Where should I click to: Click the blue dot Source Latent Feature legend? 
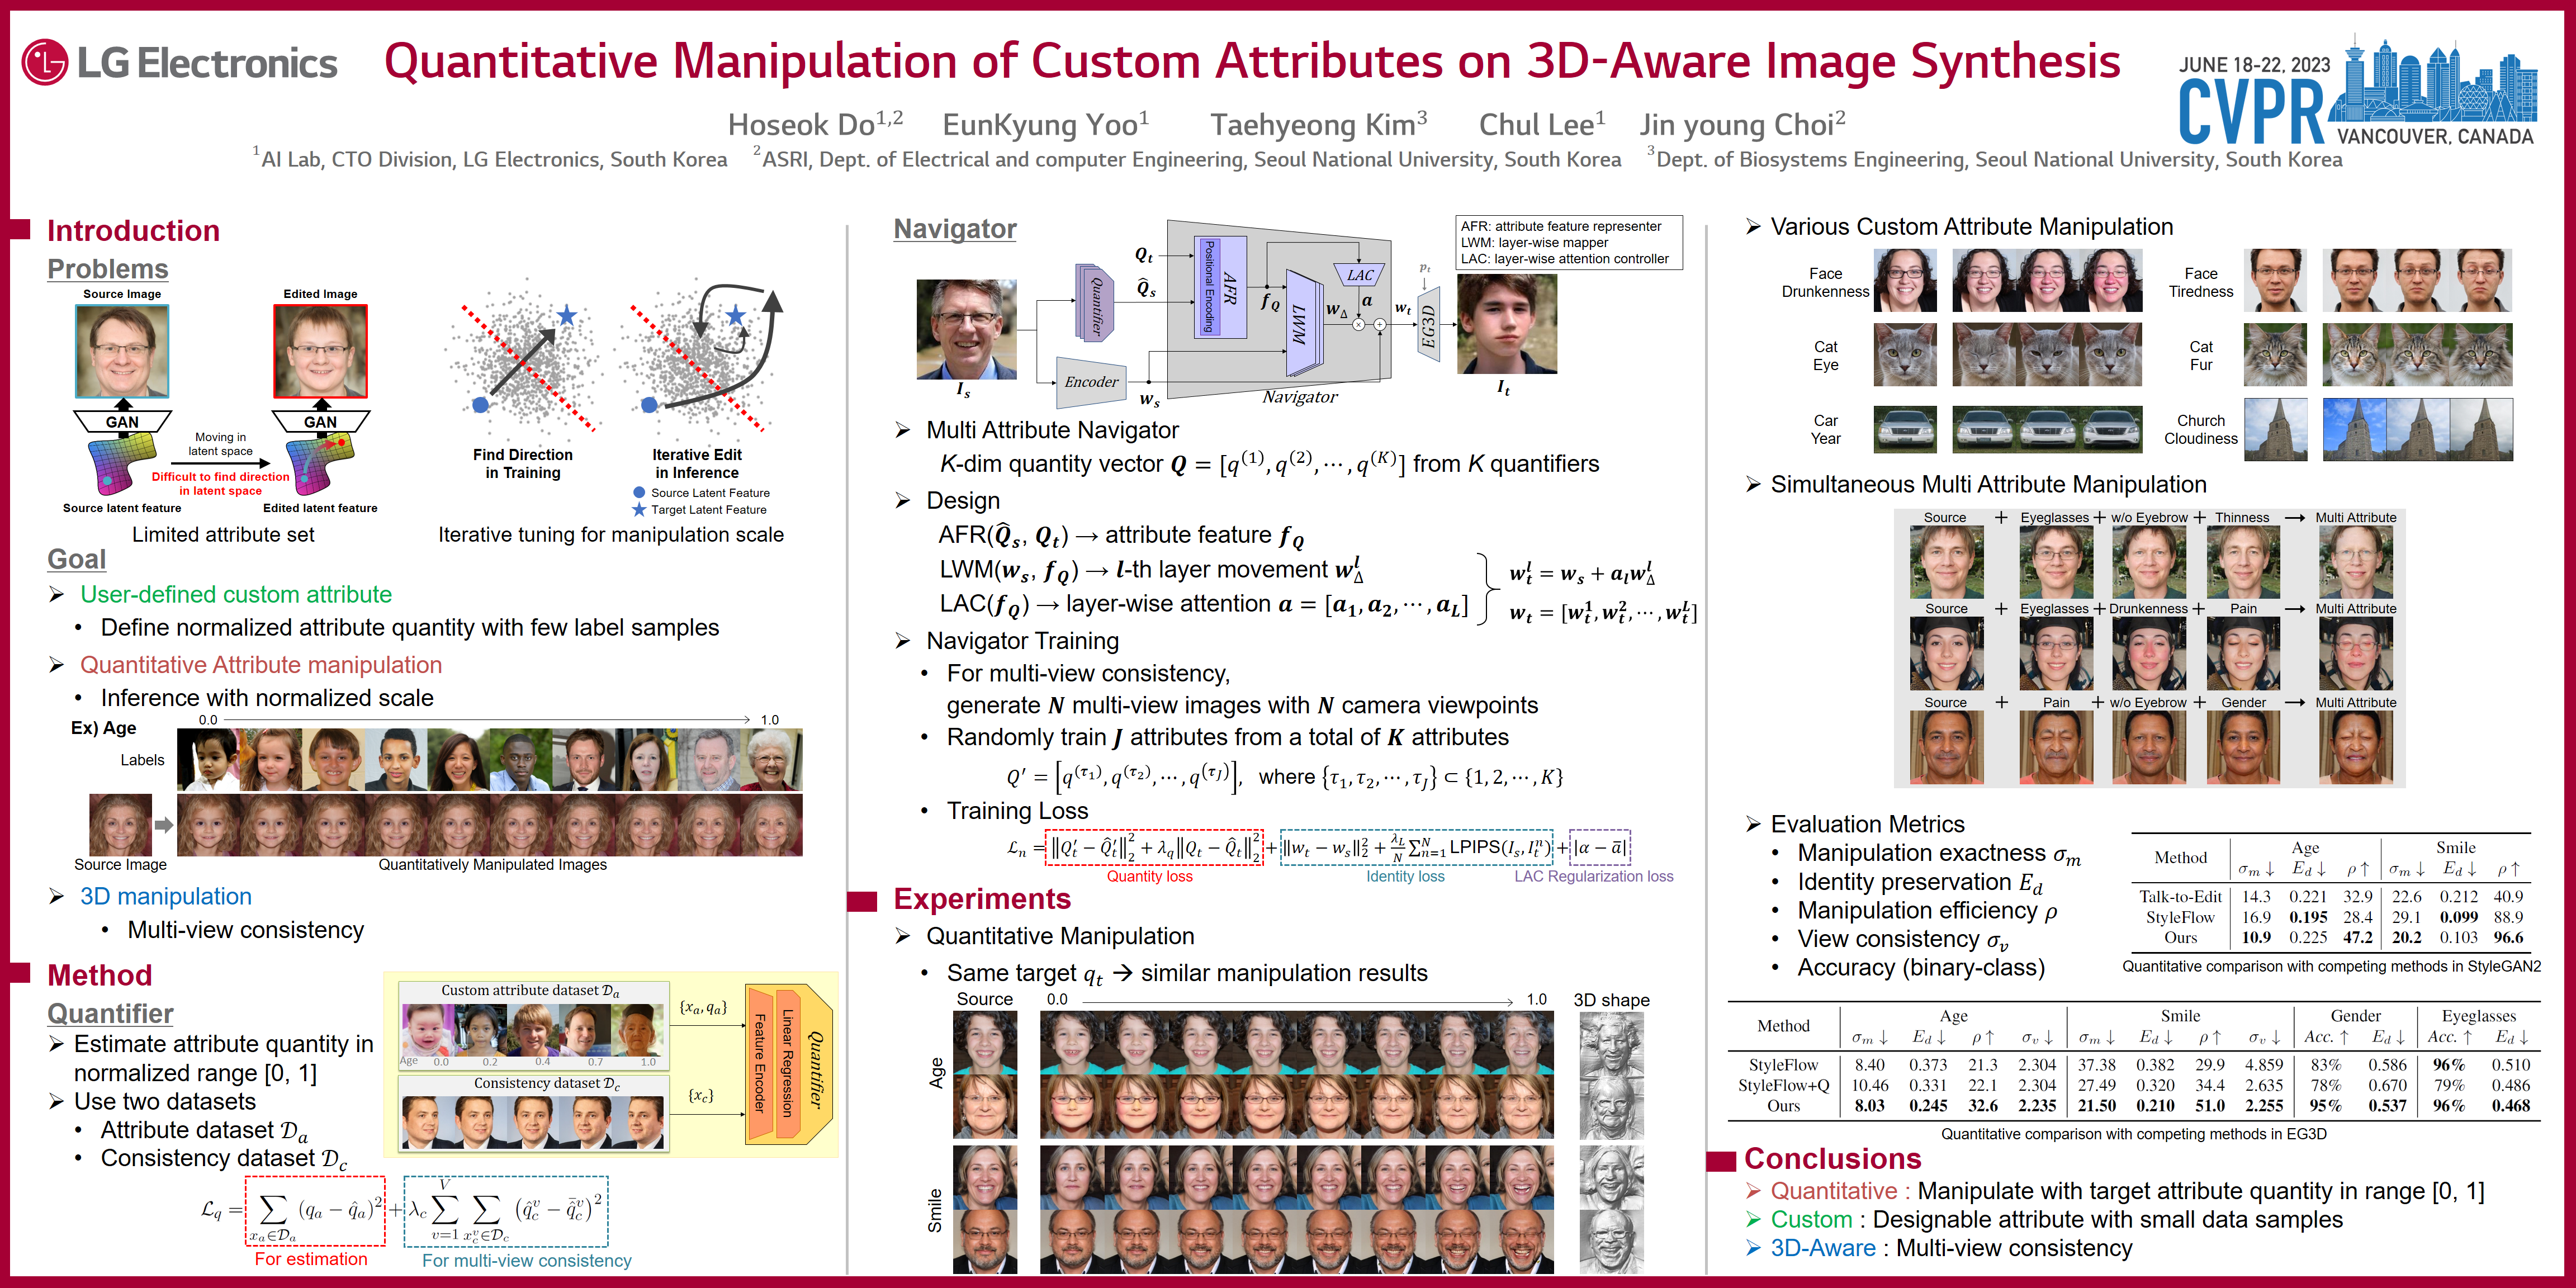pyautogui.click(x=639, y=493)
